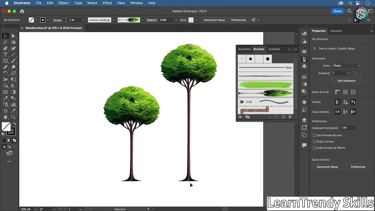Select the Rectangle tool
The height and width of the screenshot is (211, 375).
click(5, 61)
